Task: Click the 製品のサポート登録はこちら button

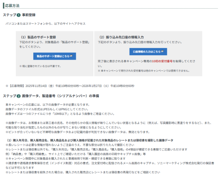Action: click(x=55, y=56)
